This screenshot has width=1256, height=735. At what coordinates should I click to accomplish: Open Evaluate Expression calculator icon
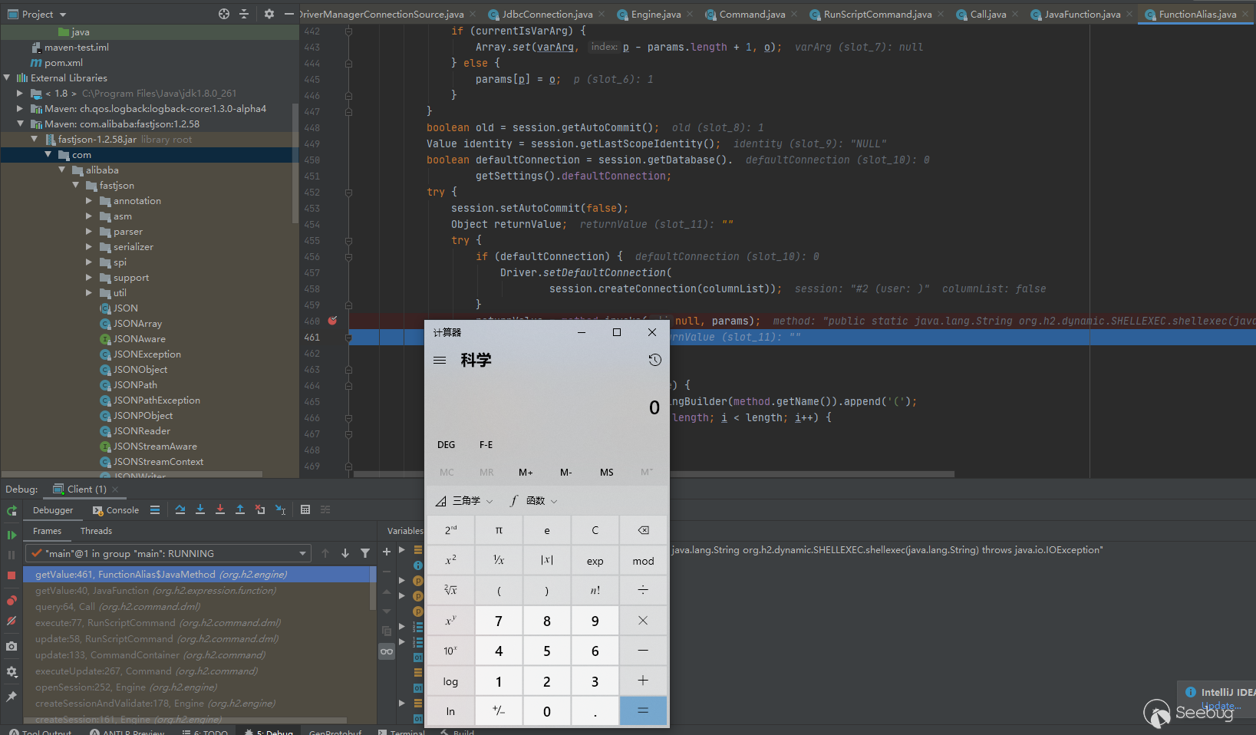click(x=305, y=509)
